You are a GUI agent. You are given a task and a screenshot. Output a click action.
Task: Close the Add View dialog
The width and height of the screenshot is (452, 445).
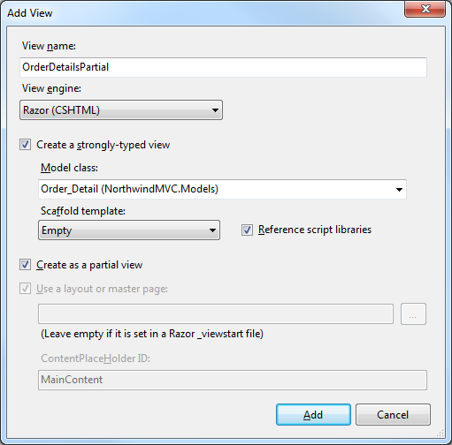425,9
